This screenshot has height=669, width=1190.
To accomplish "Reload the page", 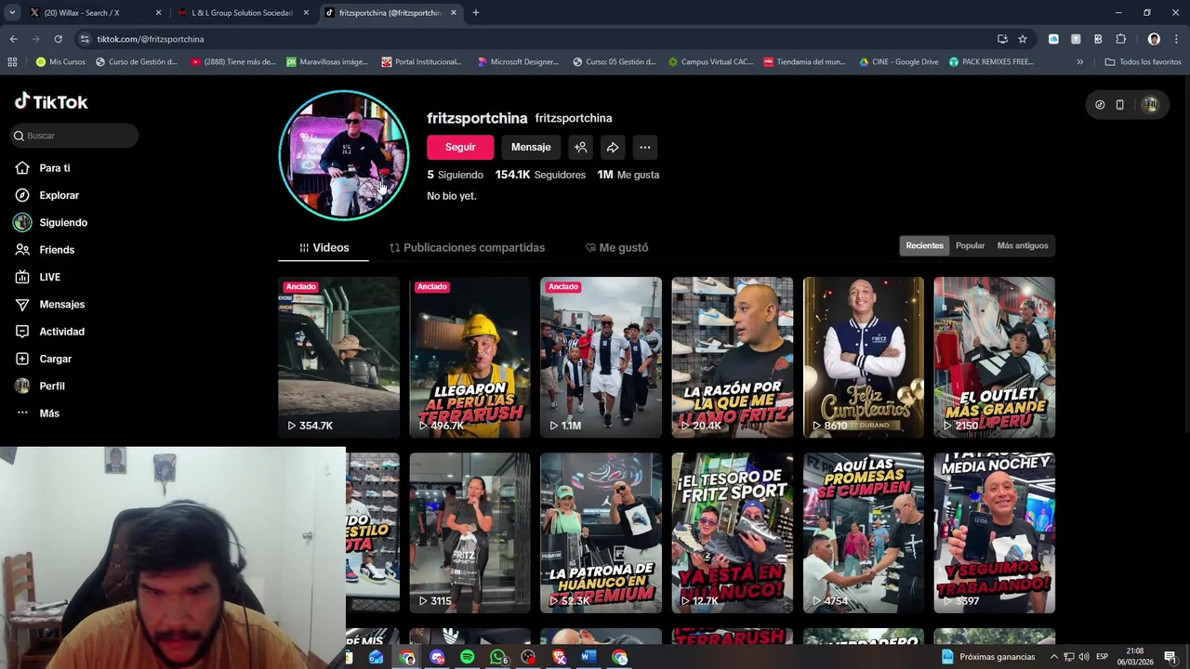I will pos(58,39).
